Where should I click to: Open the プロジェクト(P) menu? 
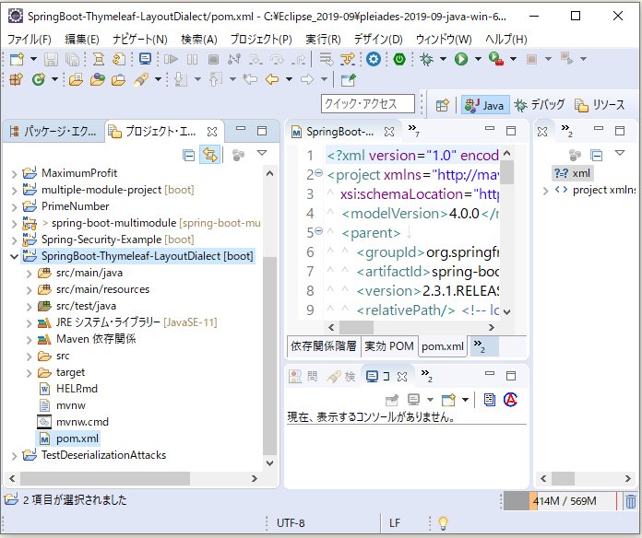pos(261,40)
